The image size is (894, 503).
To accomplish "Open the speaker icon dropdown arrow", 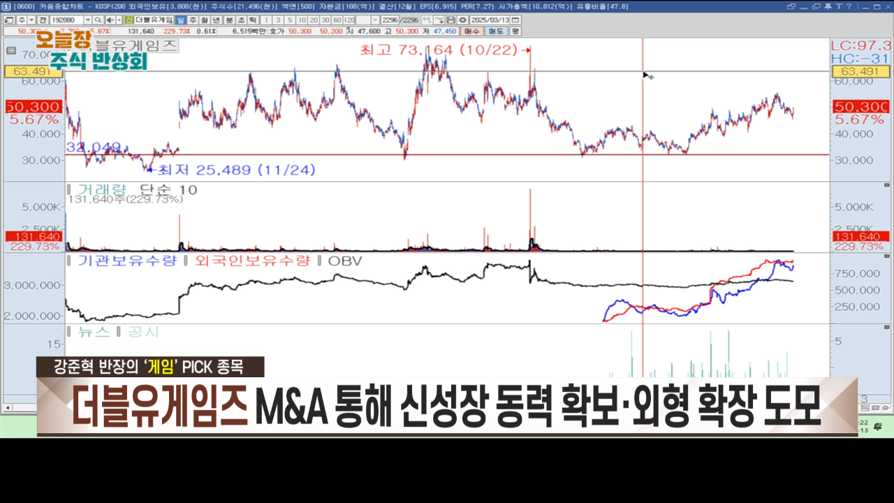I will tap(119, 20).
